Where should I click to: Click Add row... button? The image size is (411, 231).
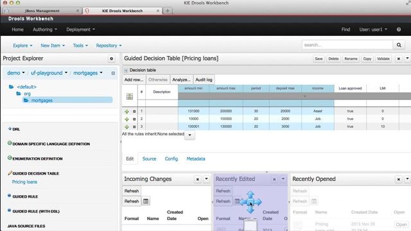click(x=134, y=80)
